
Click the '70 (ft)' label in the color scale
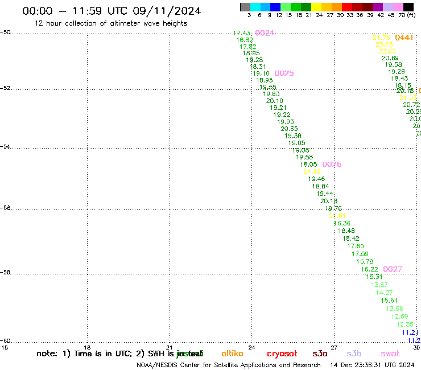[407, 15]
